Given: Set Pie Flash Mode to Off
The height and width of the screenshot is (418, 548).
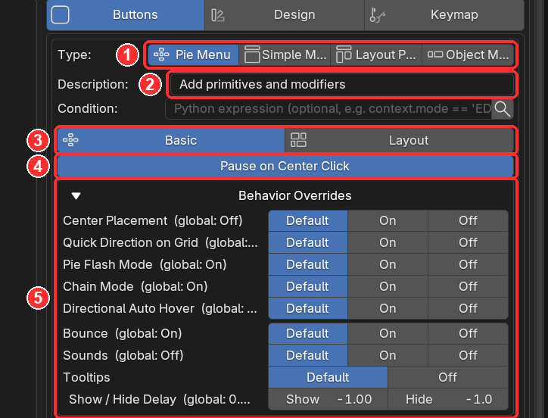Looking at the screenshot, I should pos(468,264).
